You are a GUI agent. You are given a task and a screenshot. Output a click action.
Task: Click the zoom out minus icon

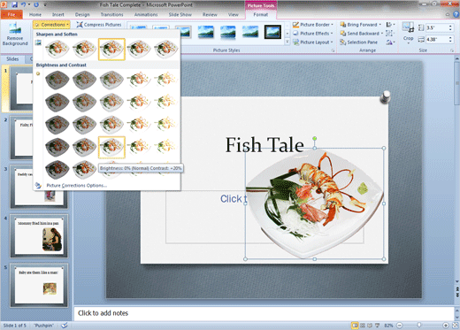pyautogui.click(x=399, y=326)
